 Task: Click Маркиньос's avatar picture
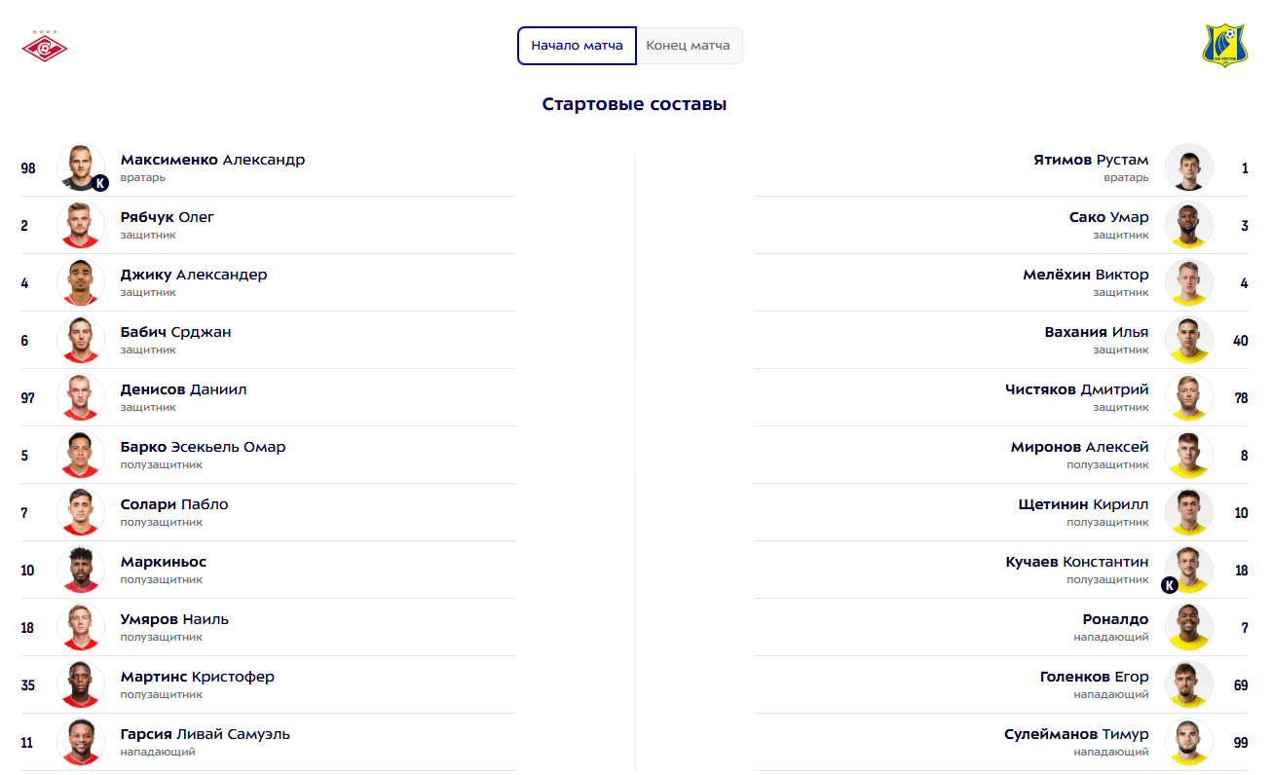point(81,570)
